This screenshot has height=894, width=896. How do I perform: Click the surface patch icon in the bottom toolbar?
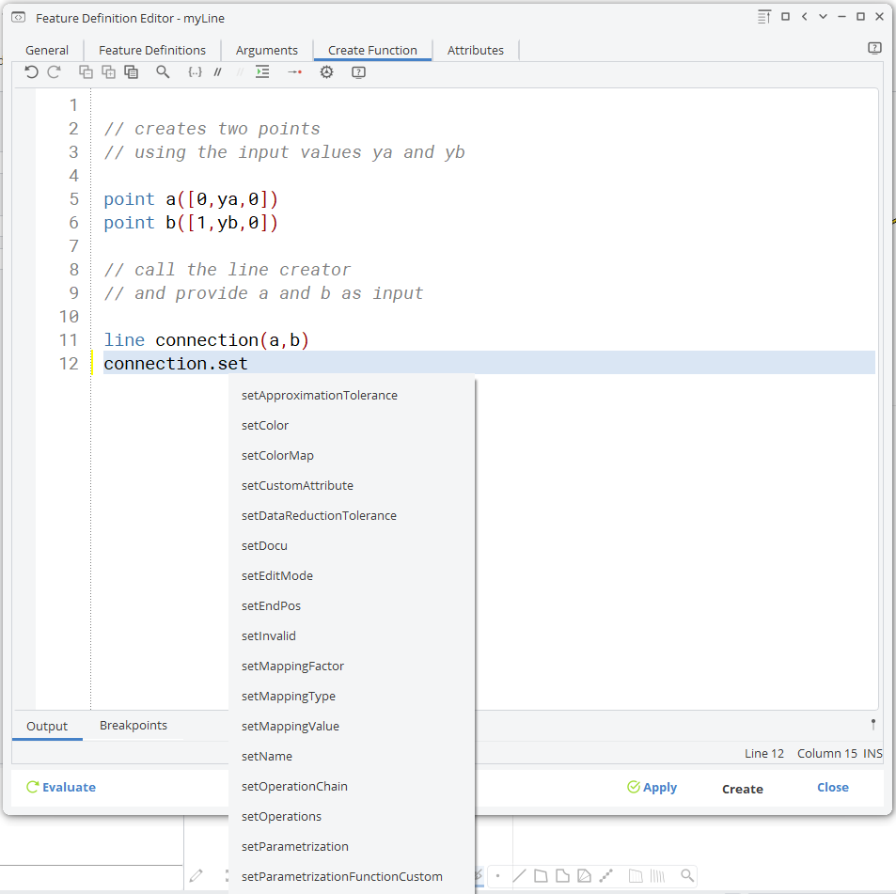pos(541,875)
